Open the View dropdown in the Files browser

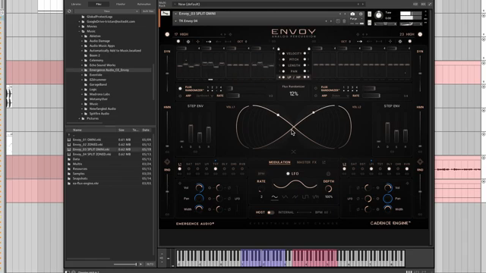tap(106, 11)
